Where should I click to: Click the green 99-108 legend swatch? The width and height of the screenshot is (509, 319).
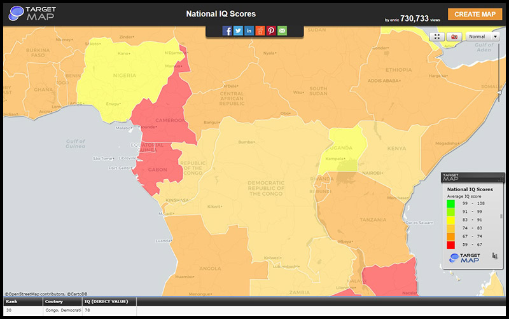451,203
